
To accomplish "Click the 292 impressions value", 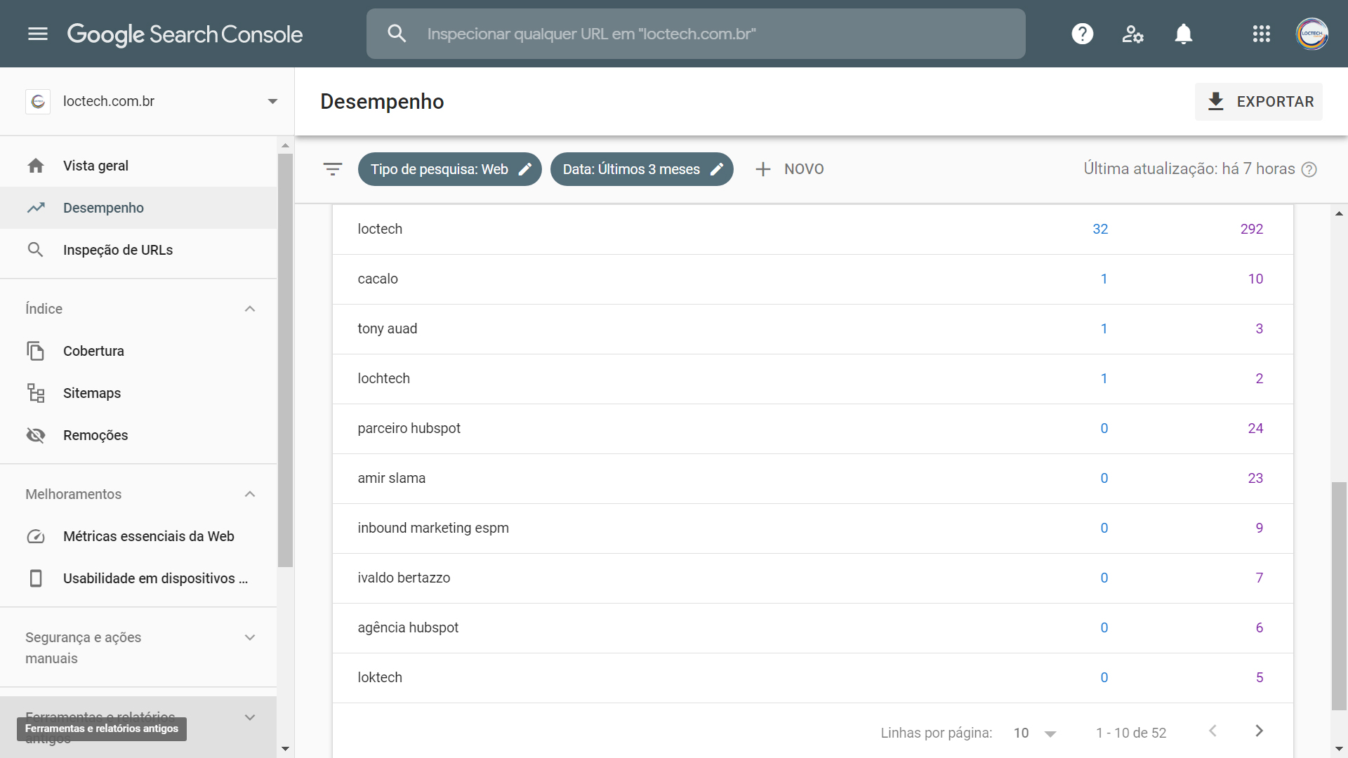I will point(1251,229).
